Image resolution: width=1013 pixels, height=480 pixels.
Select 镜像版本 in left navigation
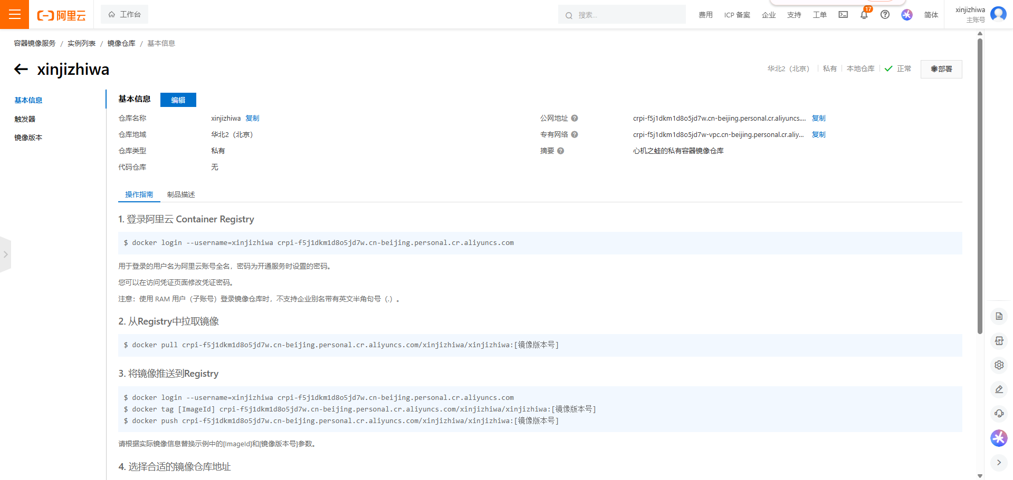click(x=28, y=138)
